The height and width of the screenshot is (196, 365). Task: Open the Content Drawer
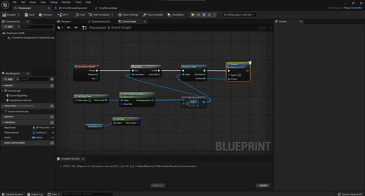(x=12, y=194)
